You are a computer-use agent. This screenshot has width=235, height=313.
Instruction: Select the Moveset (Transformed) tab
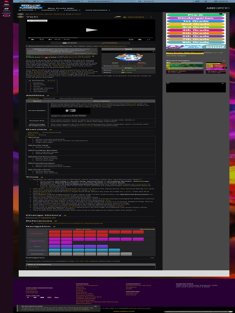[76, 98]
